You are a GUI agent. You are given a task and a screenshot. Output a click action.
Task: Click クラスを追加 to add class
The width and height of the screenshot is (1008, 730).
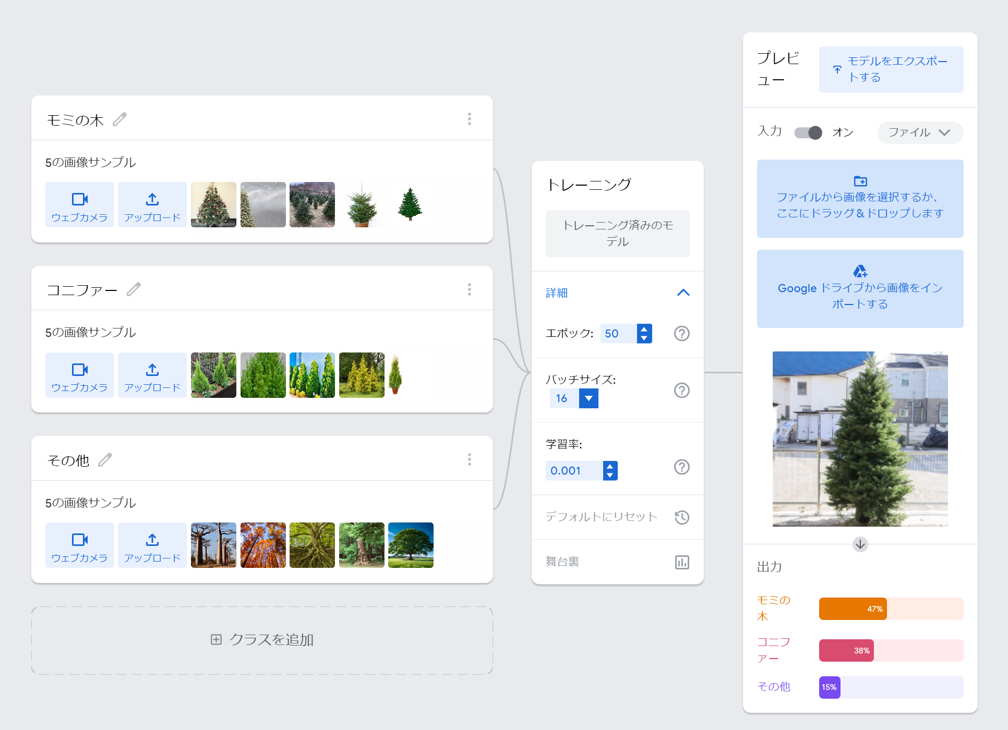coord(262,640)
